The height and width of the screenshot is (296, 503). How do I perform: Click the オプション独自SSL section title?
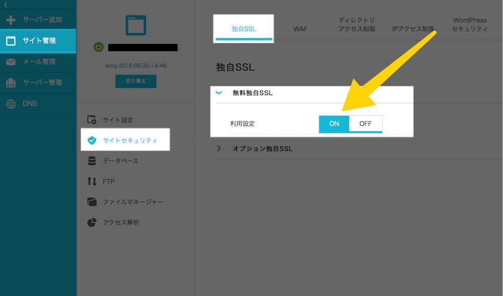pyautogui.click(x=263, y=149)
